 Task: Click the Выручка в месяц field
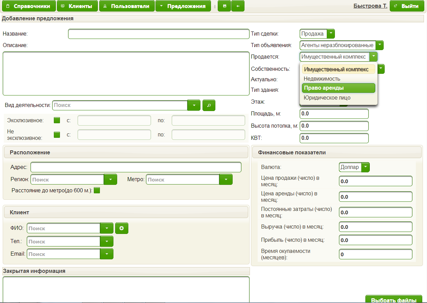coord(376,227)
